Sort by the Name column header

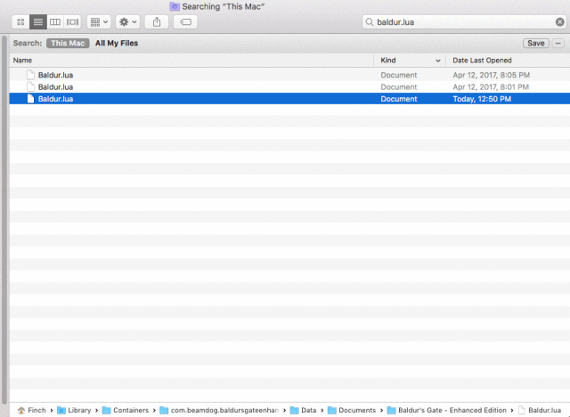(x=191, y=61)
